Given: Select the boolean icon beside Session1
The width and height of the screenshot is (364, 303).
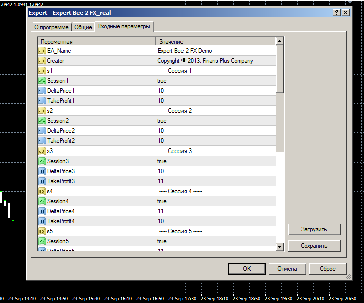Looking at the screenshot, I should click(42, 81).
